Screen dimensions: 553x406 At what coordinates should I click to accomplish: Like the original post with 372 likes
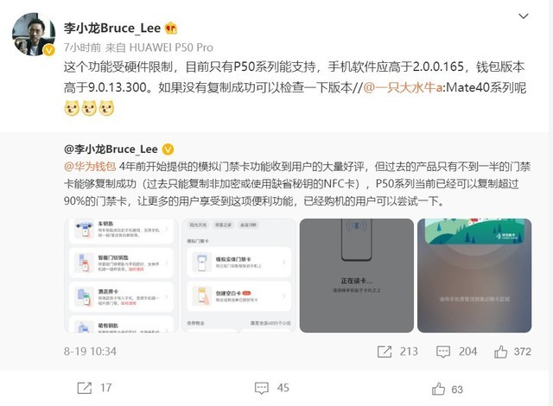pyautogui.click(x=501, y=352)
